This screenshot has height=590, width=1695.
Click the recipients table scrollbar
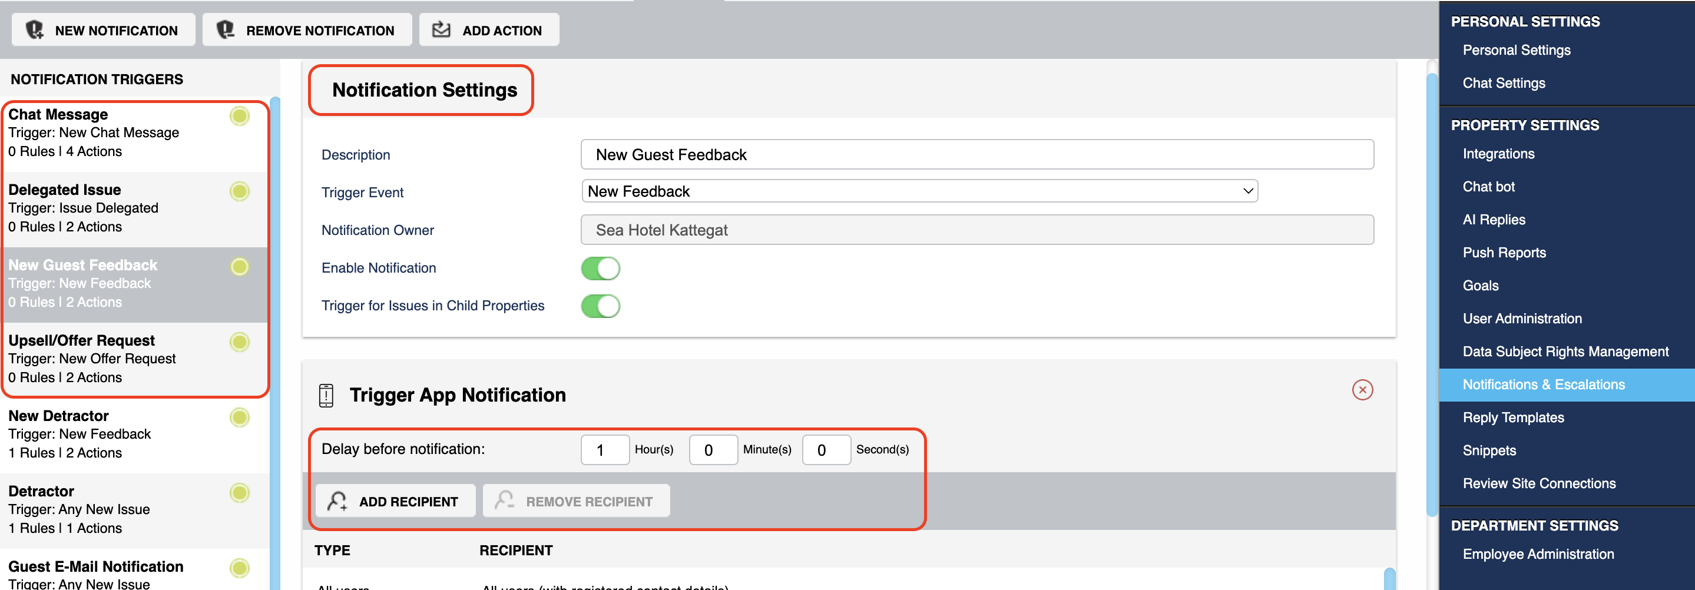coord(1389,579)
